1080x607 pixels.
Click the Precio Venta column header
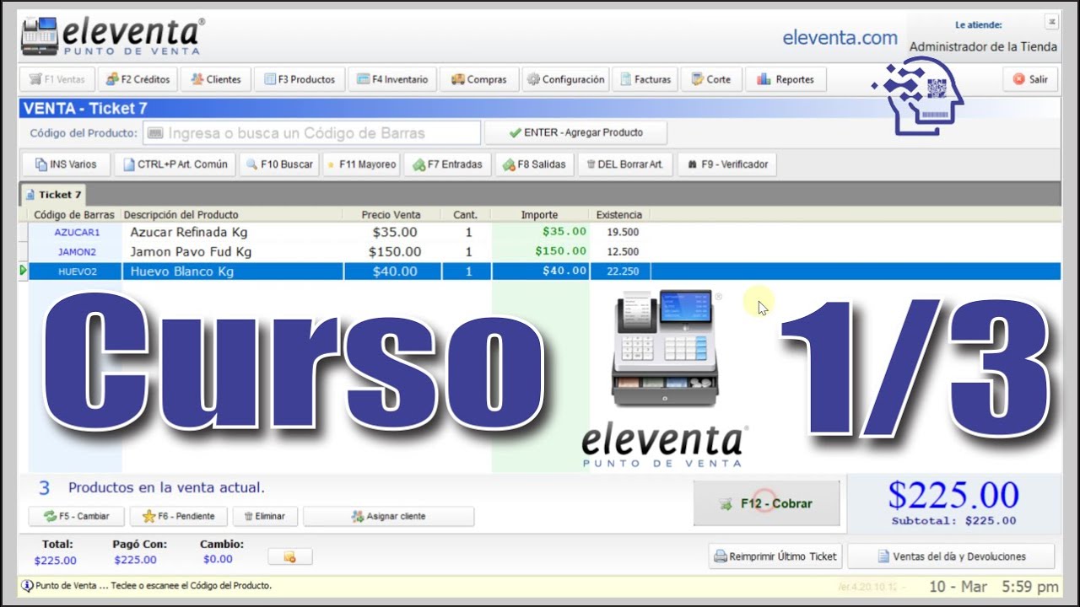point(391,215)
